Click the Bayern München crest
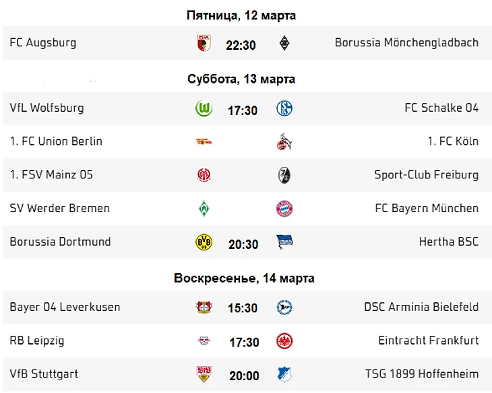 point(284,209)
